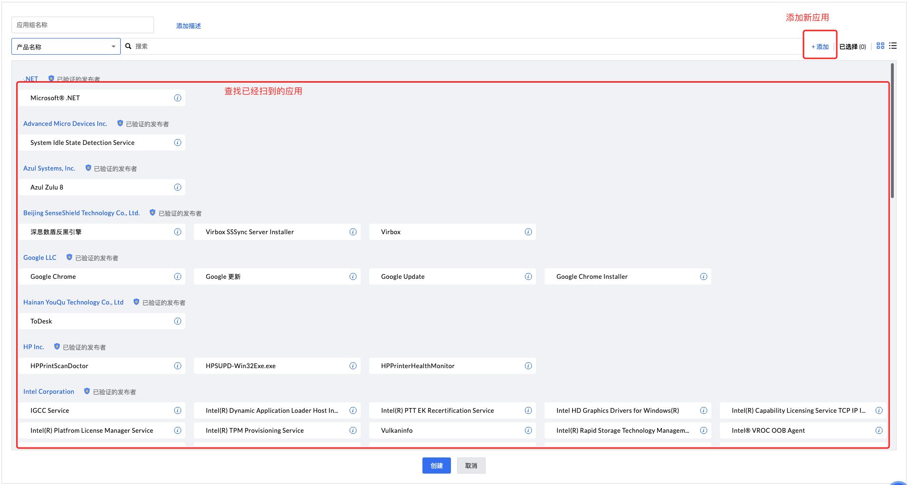Open Advanced Micro Devices Inc. publisher
The height and width of the screenshot is (485, 909).
tap(65, 124)
